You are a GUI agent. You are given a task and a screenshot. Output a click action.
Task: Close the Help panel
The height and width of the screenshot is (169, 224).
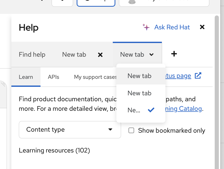coord(202,27)
